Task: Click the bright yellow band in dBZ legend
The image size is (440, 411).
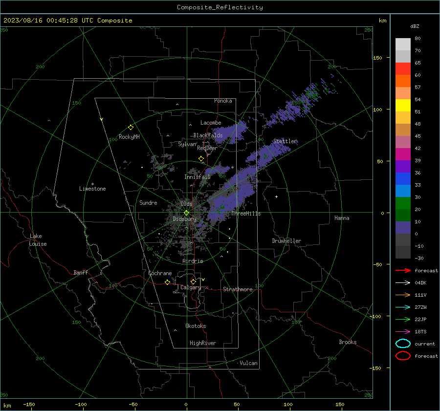Action: point(403,105)
